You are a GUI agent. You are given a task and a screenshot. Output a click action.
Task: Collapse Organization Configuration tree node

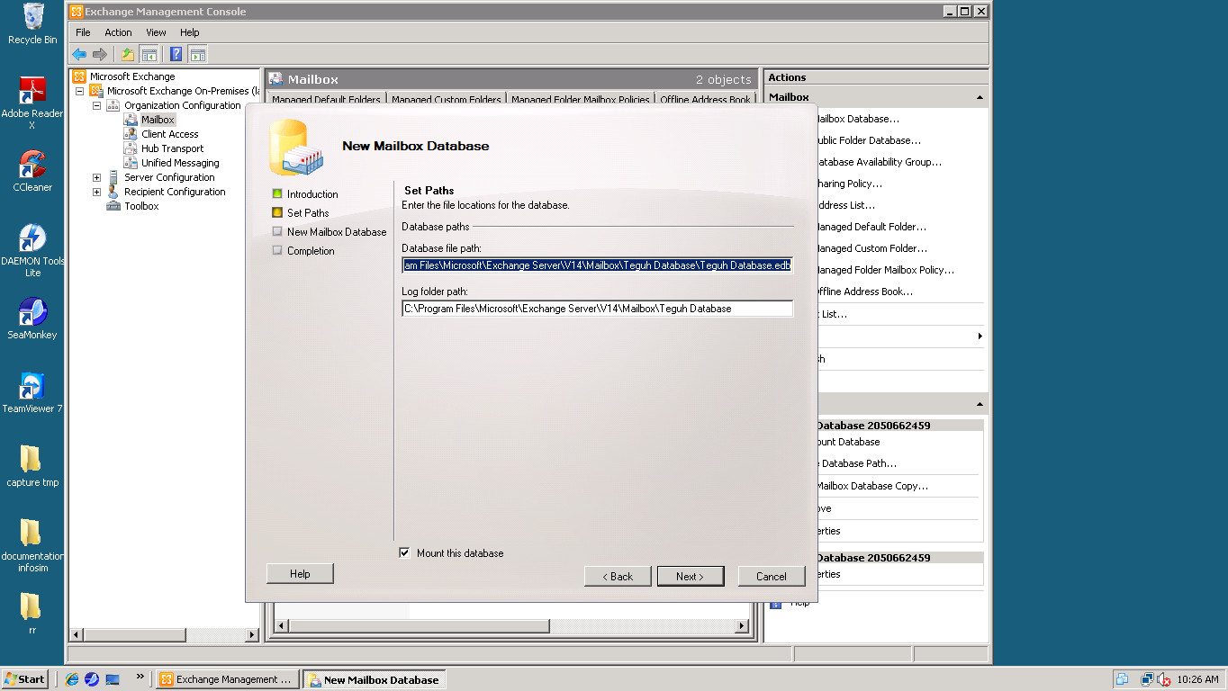tap(96, 105)
